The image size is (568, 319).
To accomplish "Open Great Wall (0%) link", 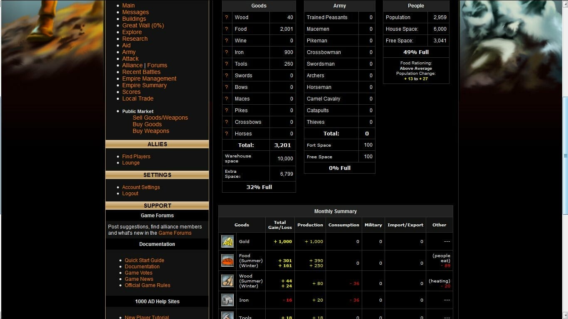I will click(x=143, y=25).
